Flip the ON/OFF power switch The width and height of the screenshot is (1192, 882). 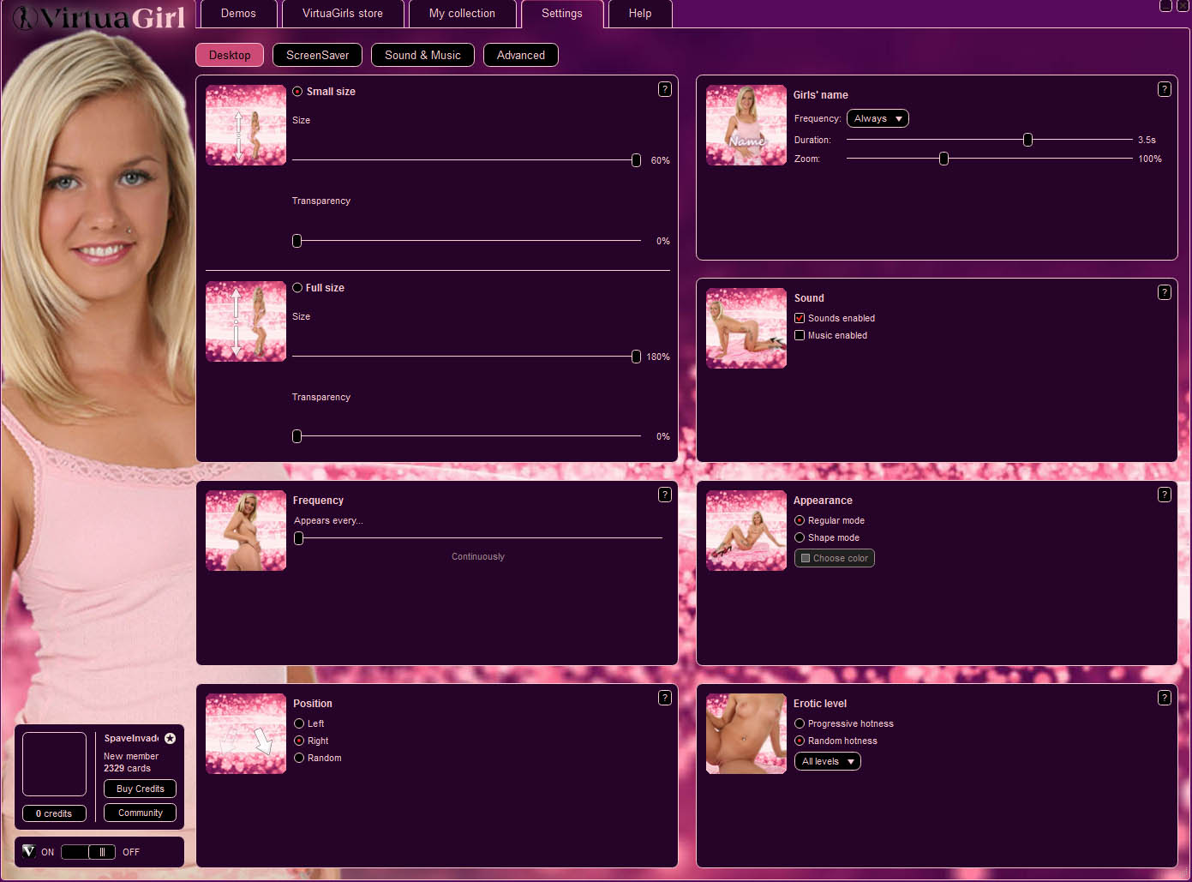click(x=88, y=852)
